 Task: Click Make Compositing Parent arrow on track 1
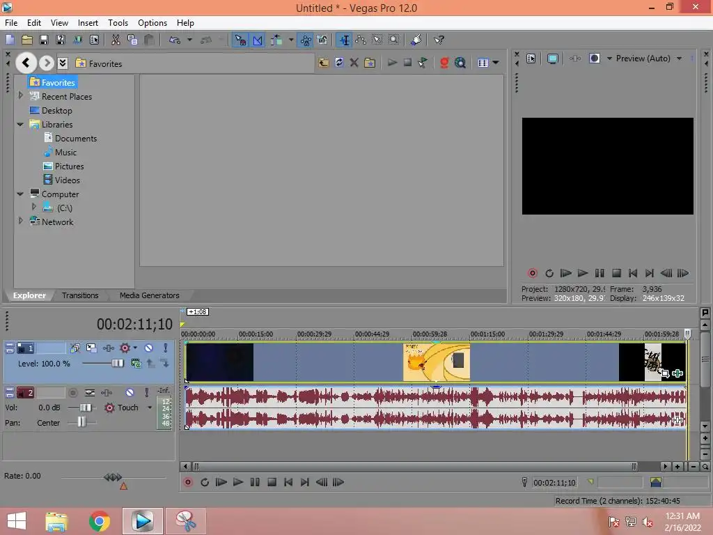click(x=150, y=364)
